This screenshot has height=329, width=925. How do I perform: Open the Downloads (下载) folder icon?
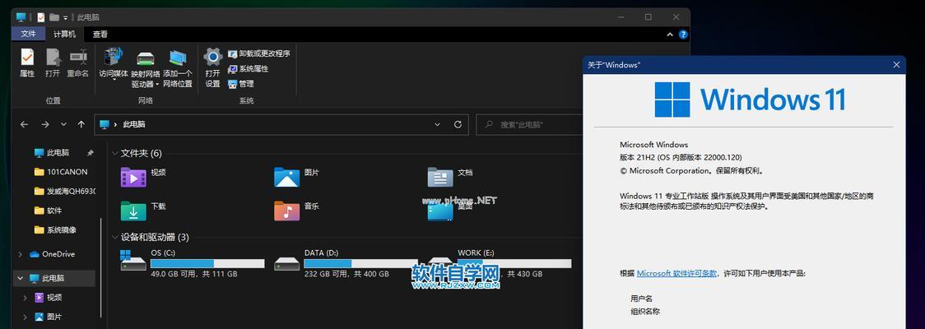(133, 211)
